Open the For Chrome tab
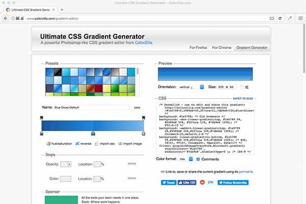The image size is (306, 204). (x=221, y=47)
